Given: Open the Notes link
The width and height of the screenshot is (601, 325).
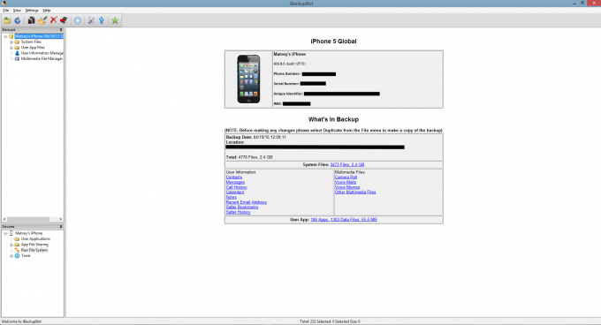Looking at the screenshot, I should click(232, 197).
